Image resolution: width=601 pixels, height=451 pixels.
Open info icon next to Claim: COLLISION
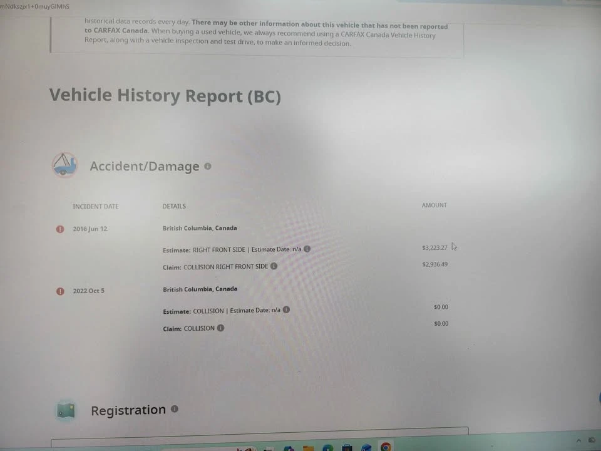220,328
